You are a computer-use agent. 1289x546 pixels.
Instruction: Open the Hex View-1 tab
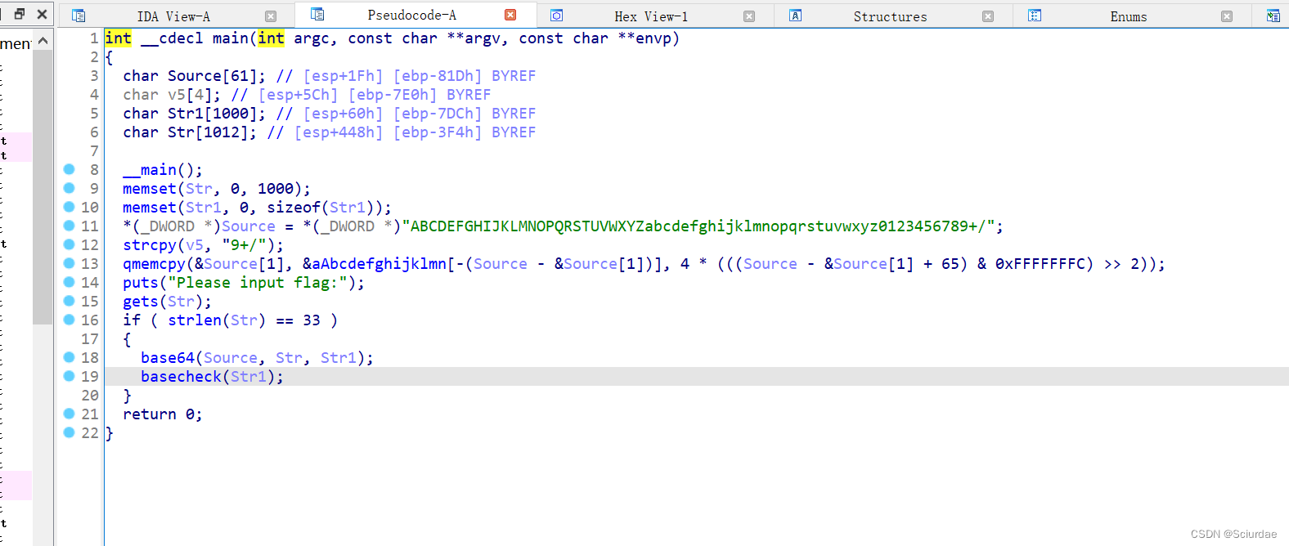click(651, 16)
